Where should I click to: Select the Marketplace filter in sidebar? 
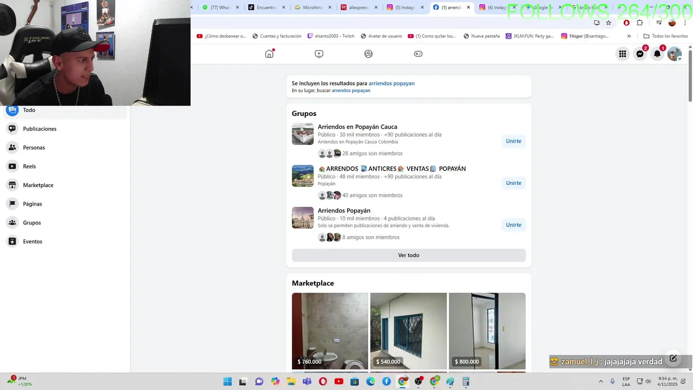(x=66, y=185)
